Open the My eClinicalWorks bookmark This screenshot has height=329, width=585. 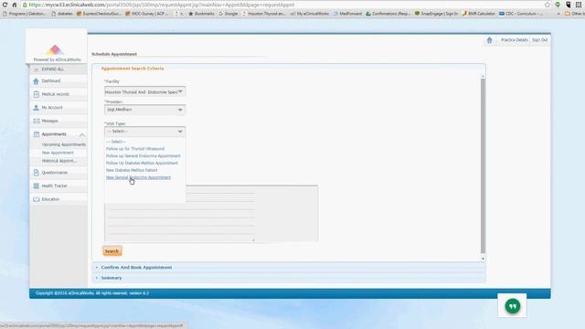(x=310, y=14)
